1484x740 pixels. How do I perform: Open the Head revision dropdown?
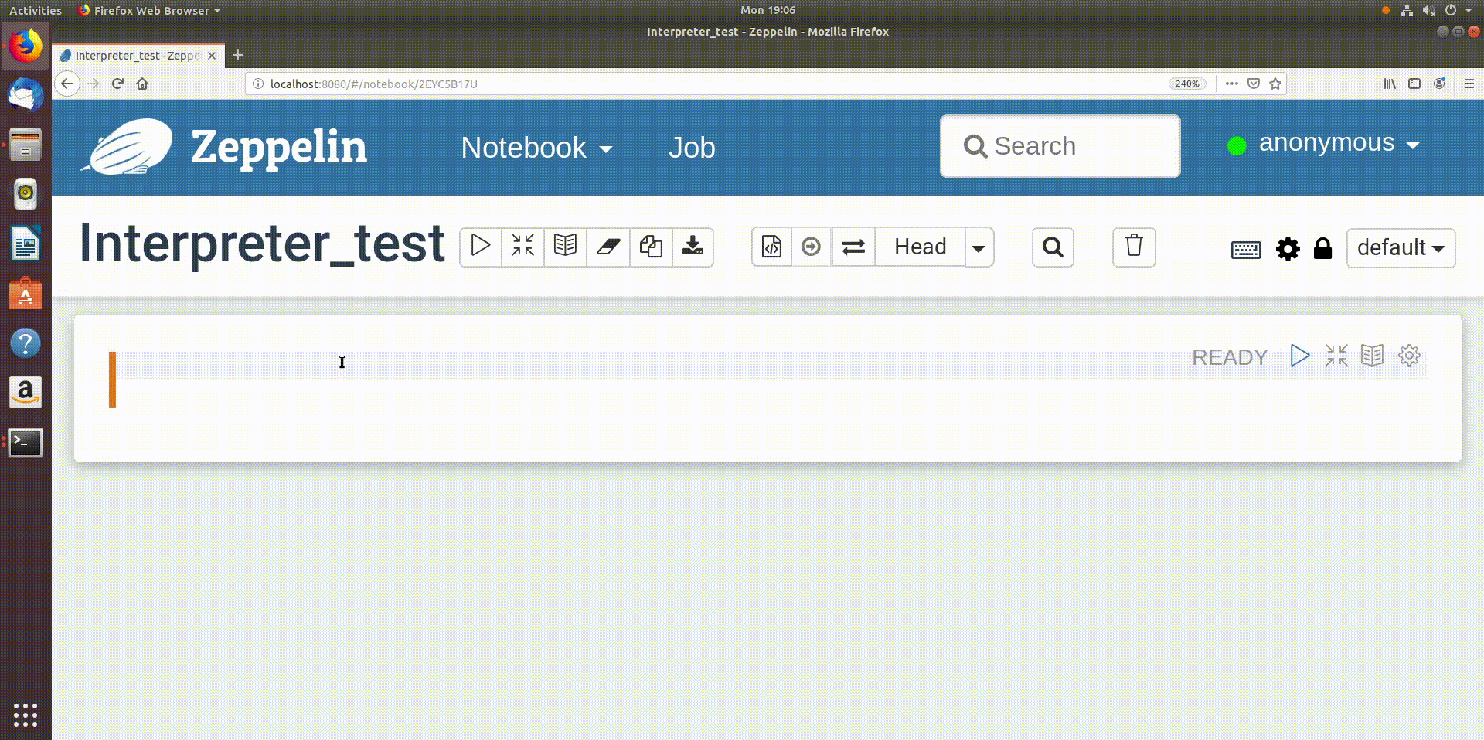point(979,247)
